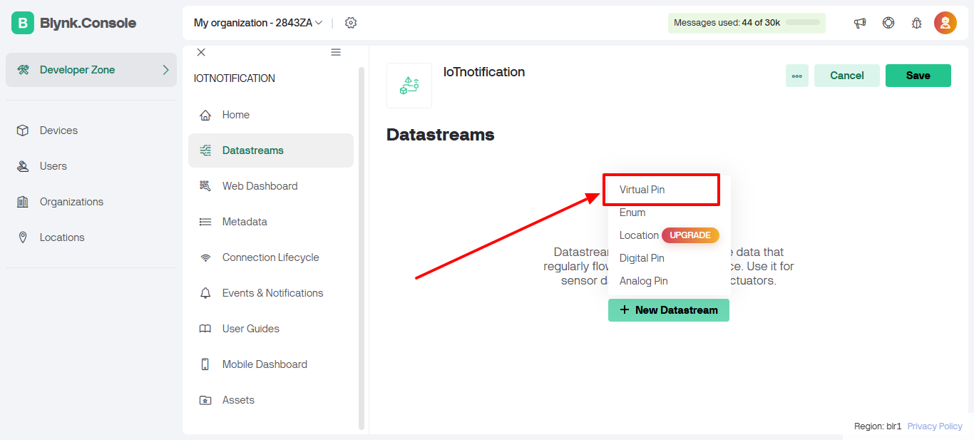Open the Events & Notifications tab
This screenshot has width=974, height=440.
click(x=271, y=293)
